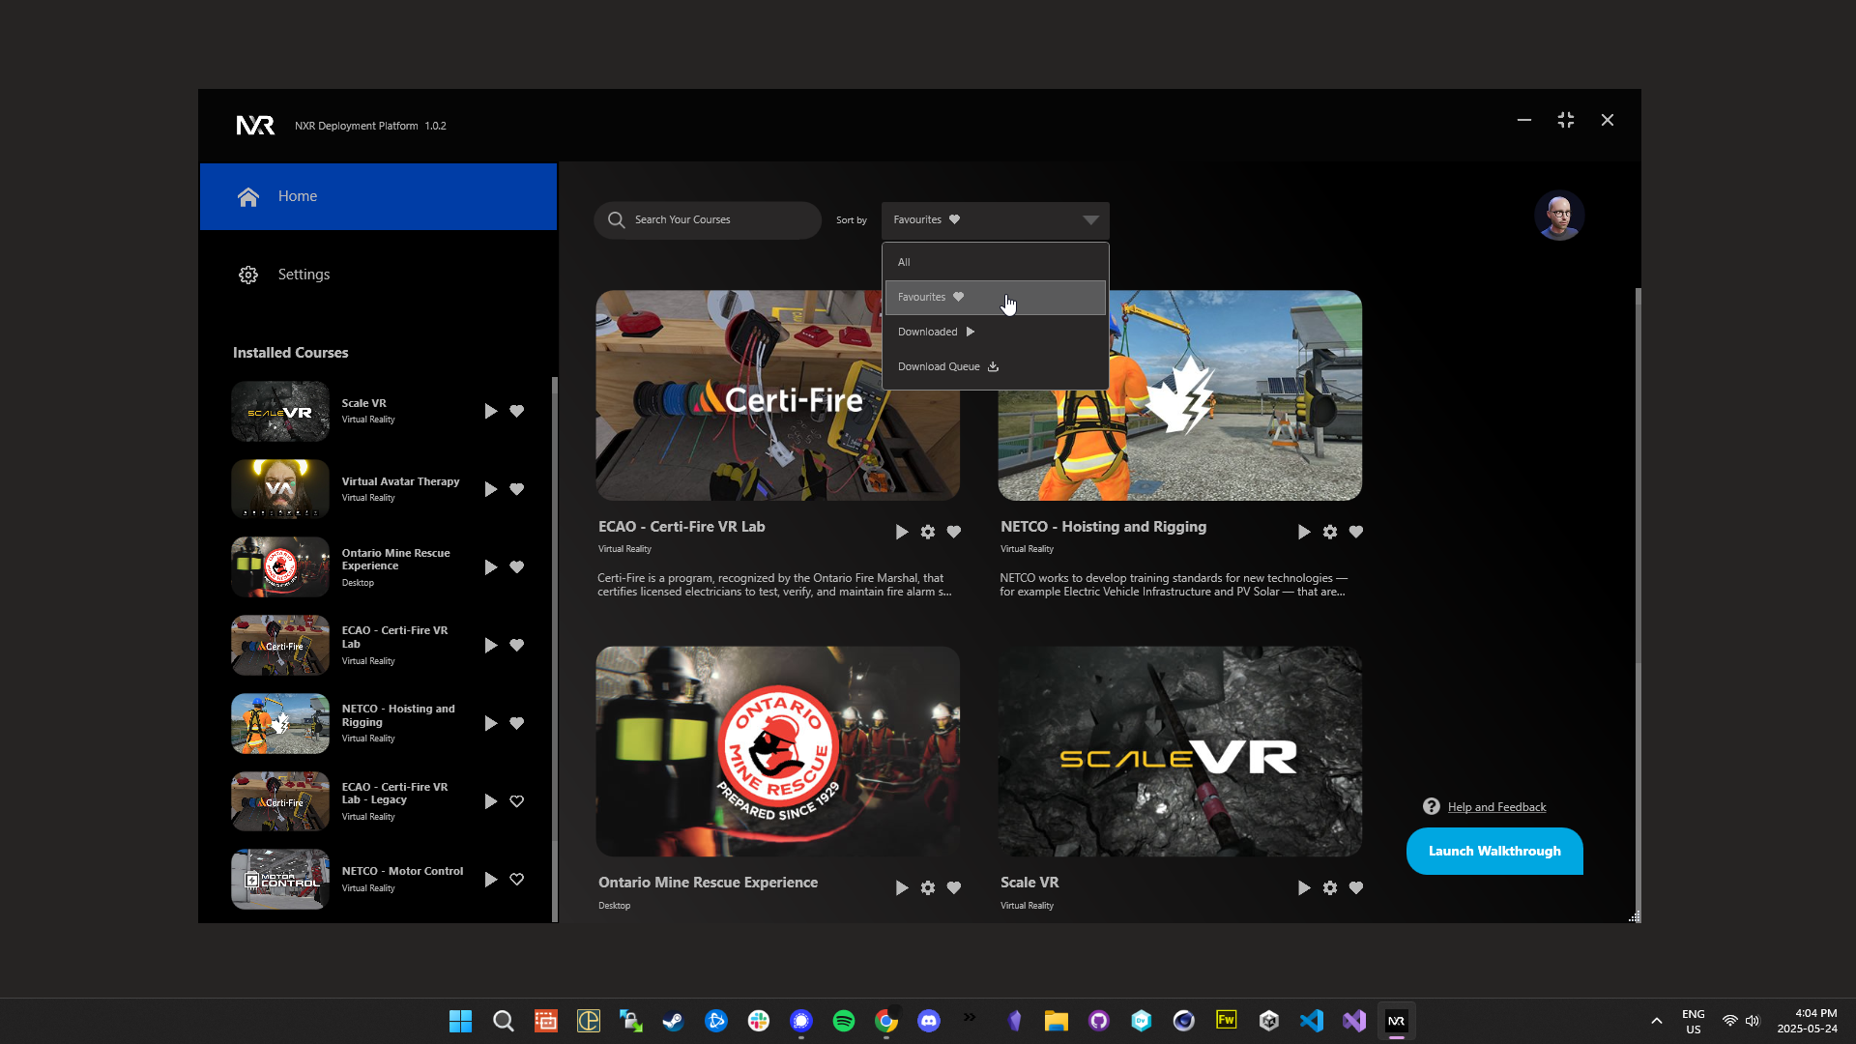Viewport: 1856px width, 1044px height.
Task: Toggle favourite heart for NETCO Motor Control
Action: [x=517, y=880]
